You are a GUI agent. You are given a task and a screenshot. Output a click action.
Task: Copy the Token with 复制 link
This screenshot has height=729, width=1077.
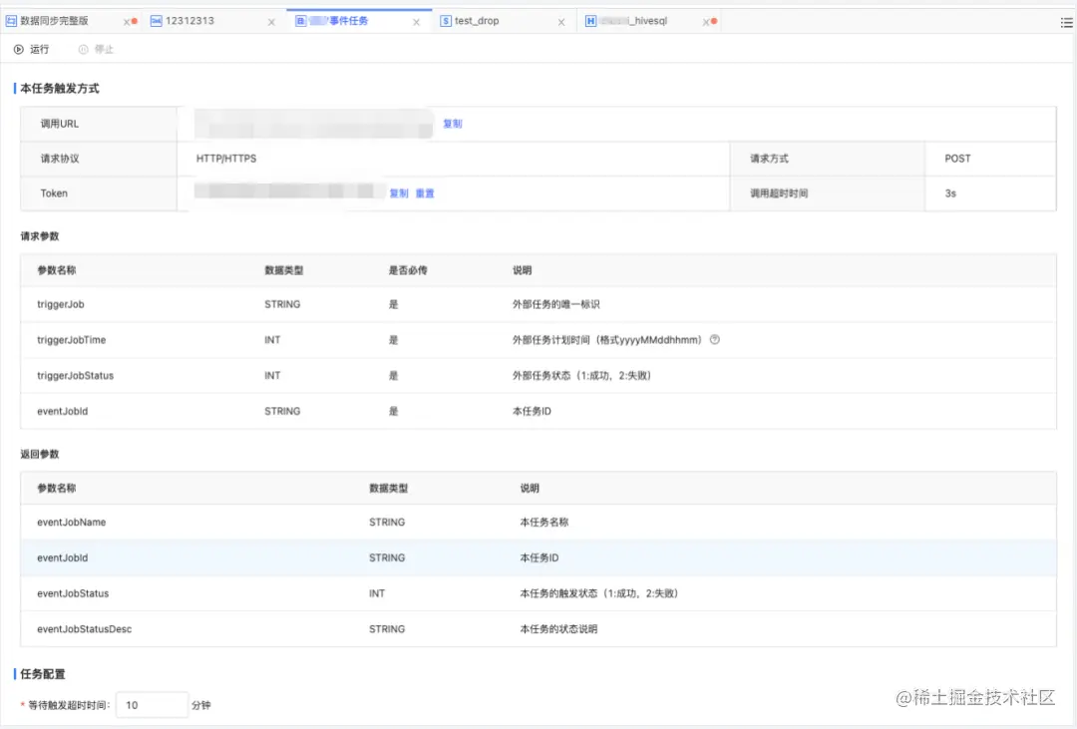click(398, 193)
